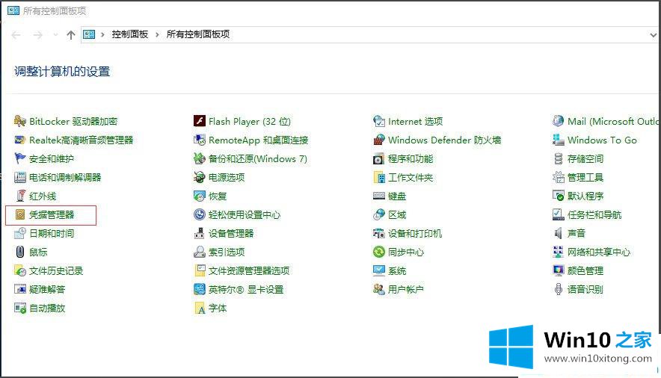Click the 用户帐户 people icon
The image size is (661, 378).
tap(379, 289)
